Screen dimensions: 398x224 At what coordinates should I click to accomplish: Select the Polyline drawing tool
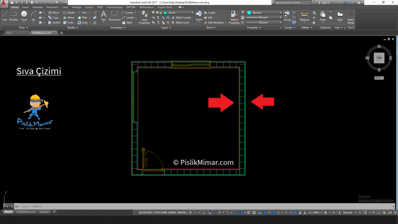click(x=14, y=15)
